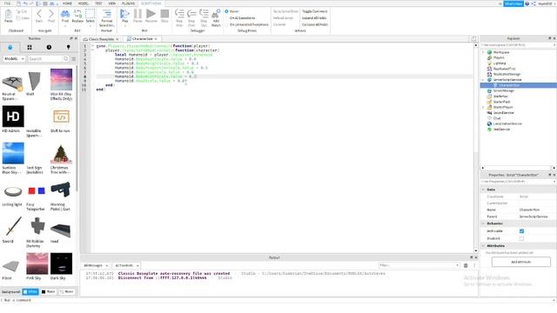Screen dimensions: 557x313
Task: Switch to the Classic Baseplate tab
Action: [101, 39]
